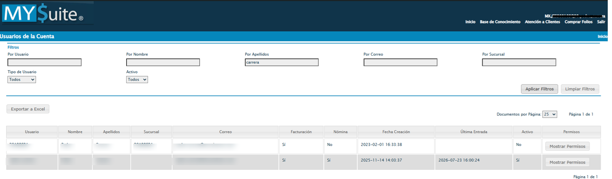Image resolution: width=612 pixels, height=179 pixels.
Task: Click the Usuario column header
Action: click(32, 132)
